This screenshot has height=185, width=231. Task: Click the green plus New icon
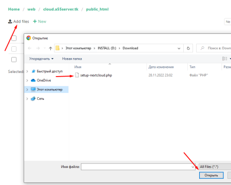click(35, 22)
